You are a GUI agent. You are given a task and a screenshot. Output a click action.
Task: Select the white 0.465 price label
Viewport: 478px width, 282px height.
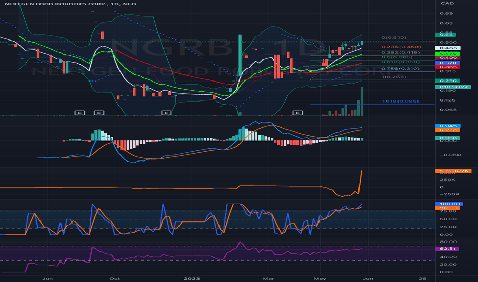pos(448,48)
